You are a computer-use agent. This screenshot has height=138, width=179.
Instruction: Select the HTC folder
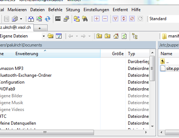coord(3,116)
